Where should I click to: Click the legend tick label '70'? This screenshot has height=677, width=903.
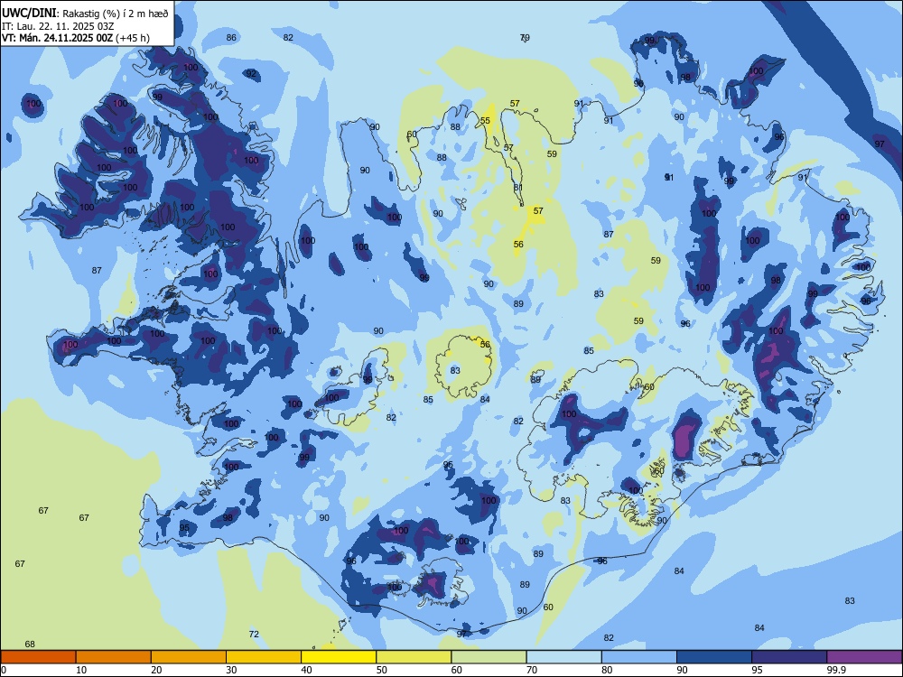532,670
